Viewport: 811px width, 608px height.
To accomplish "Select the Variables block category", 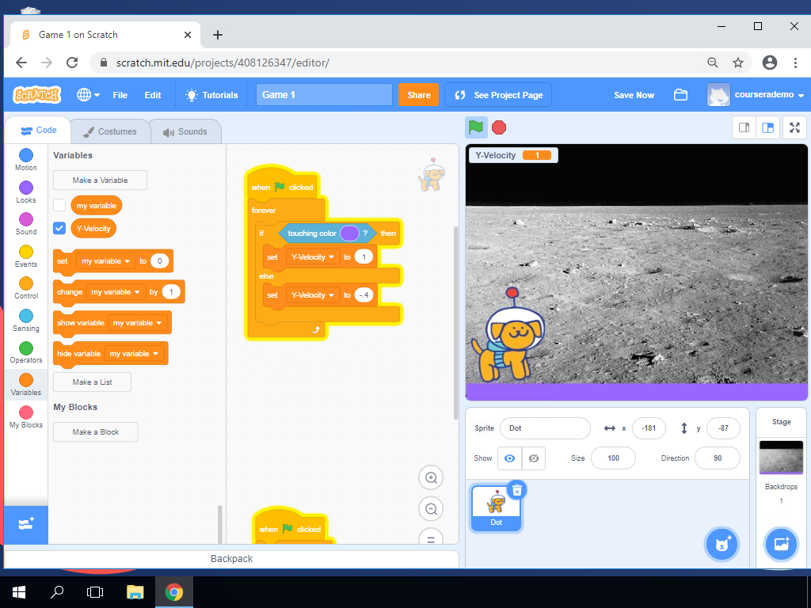I will pos(26,385).
